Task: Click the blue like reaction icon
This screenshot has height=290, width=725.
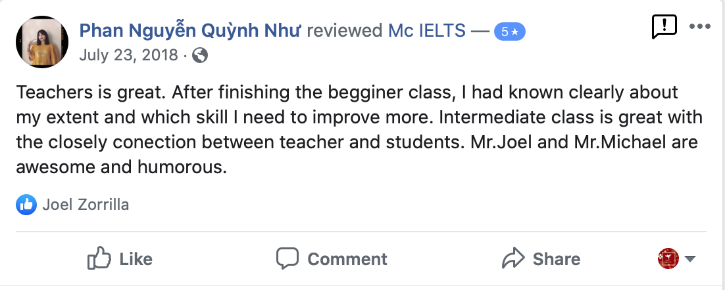Action: (26, 205)
